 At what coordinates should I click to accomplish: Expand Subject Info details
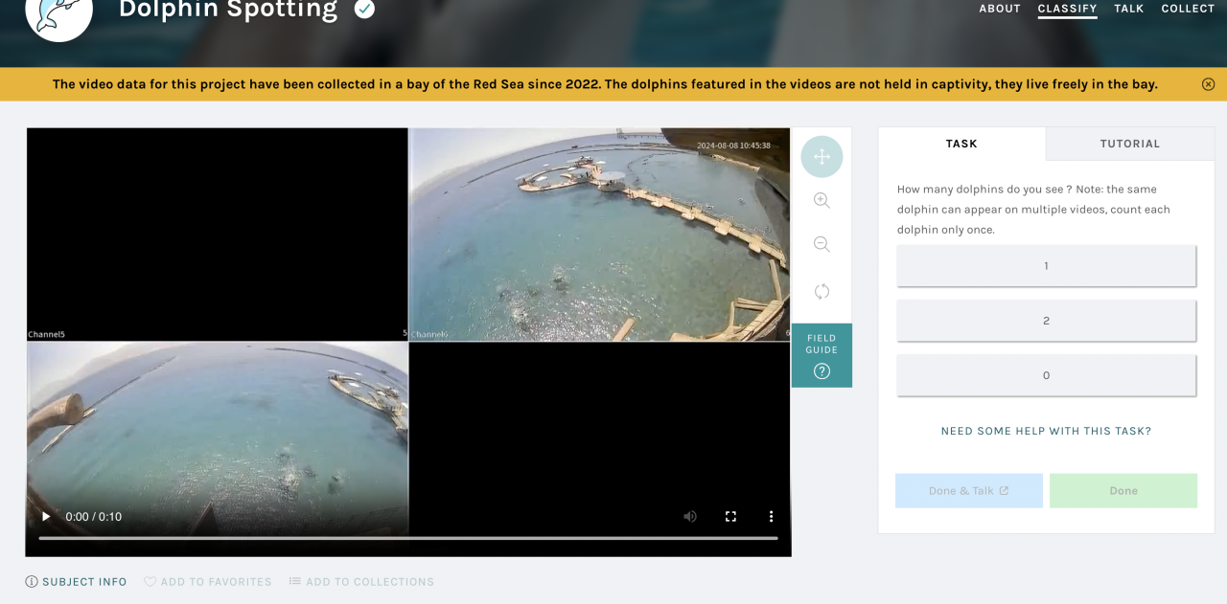(x=77, y=582)
